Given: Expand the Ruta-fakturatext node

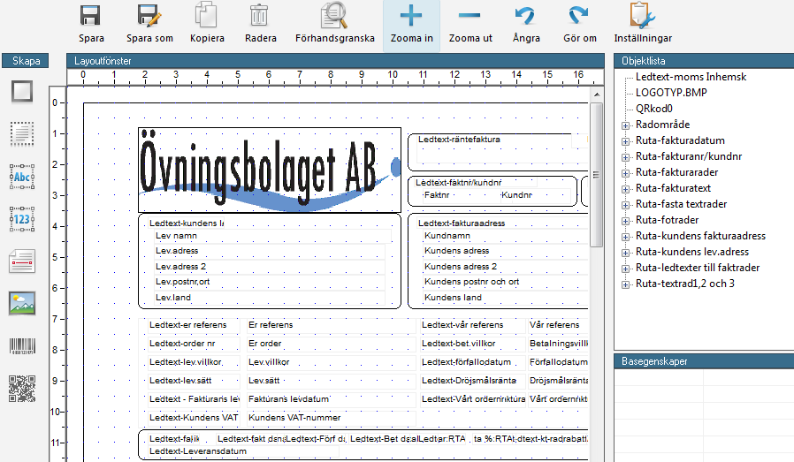Looking at the screenshot, I should click(626, 189).
